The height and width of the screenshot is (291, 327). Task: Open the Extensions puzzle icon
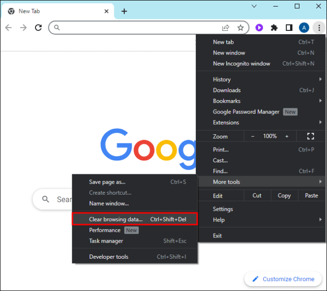pos(274,28)
